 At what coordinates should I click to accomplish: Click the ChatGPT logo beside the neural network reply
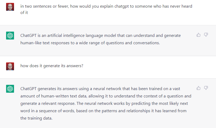coord(10,89)
